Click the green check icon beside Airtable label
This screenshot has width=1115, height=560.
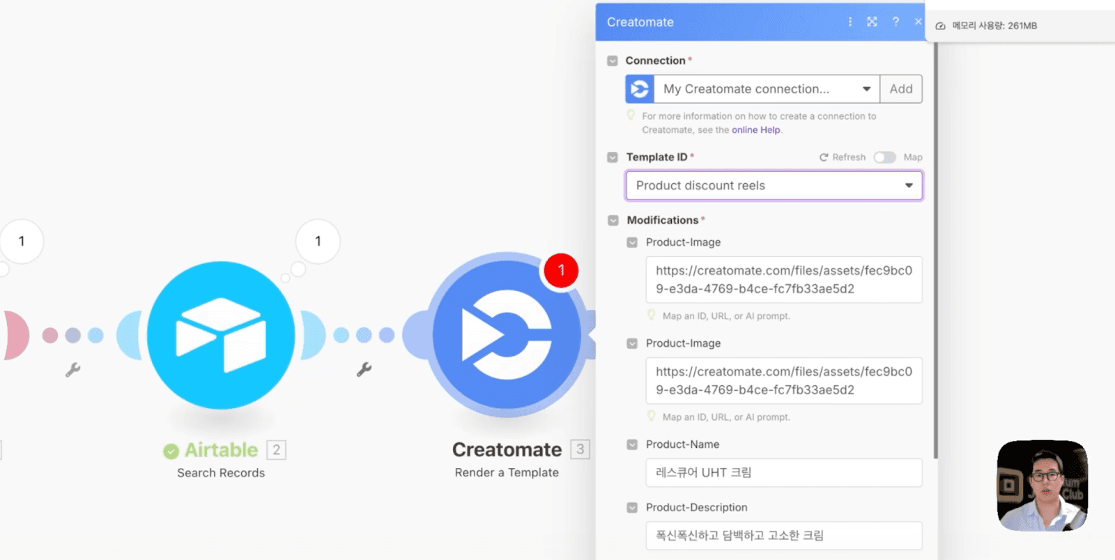(171, 451)
